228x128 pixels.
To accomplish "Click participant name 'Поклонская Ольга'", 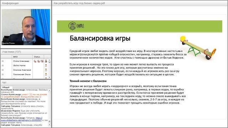I will pyautogui.click(x=22, y=74).
